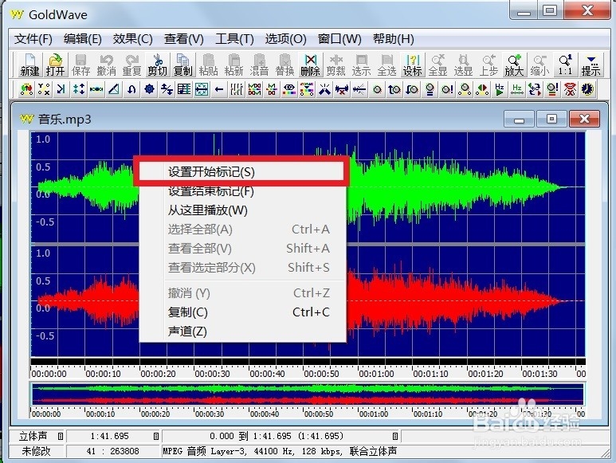This screenshot has height=463, width=616.
Task: Click the 00:00:30 mark on the main time ruler
Action: click(212, 374)
